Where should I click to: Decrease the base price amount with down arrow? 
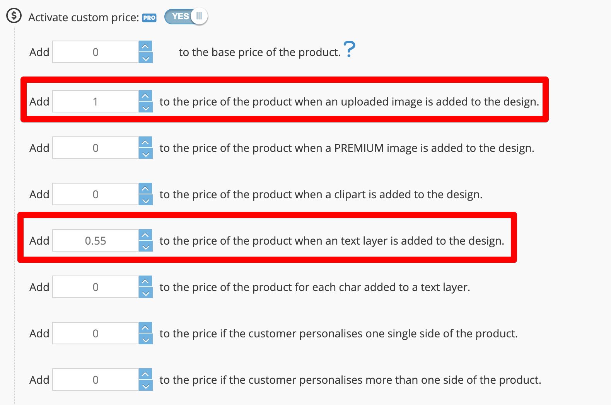(145, 58)
